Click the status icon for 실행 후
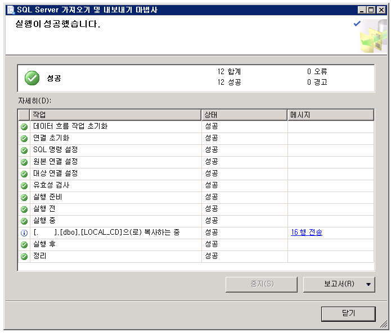The image size is (391, 333). point(24,245)
